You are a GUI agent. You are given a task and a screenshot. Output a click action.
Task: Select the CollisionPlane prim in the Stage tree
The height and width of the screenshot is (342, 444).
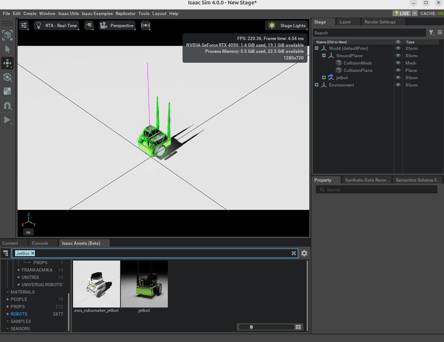(x=358, y=70)
